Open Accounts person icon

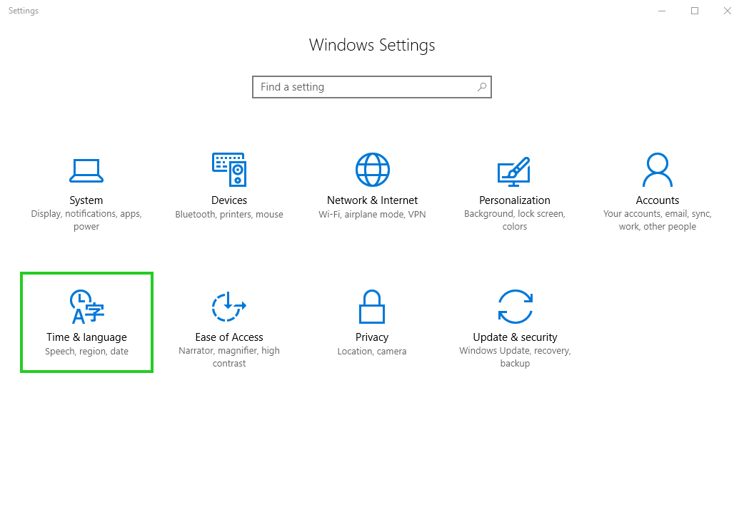(x=657, y=170)
